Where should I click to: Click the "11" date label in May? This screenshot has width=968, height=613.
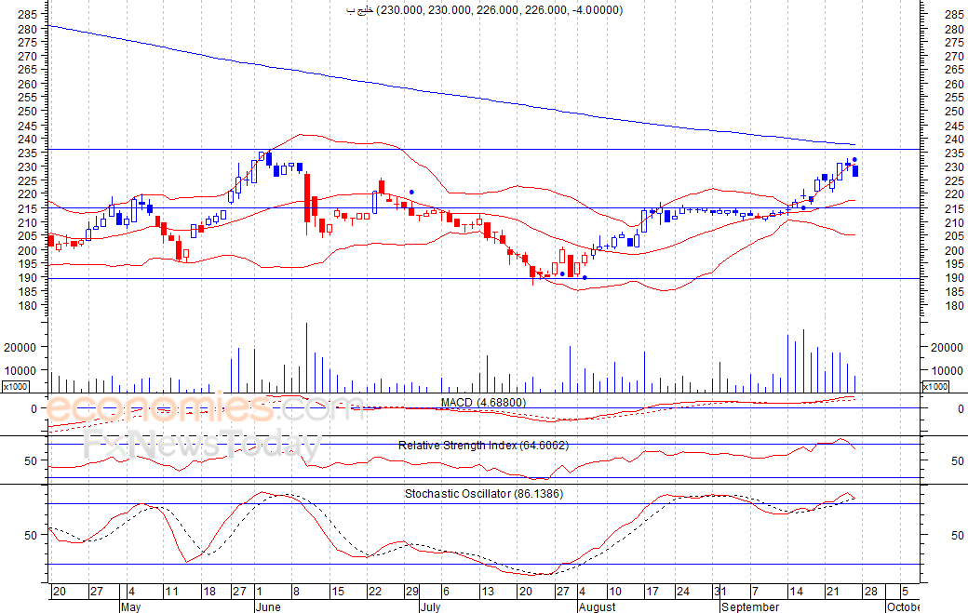(x=171, y=592)
